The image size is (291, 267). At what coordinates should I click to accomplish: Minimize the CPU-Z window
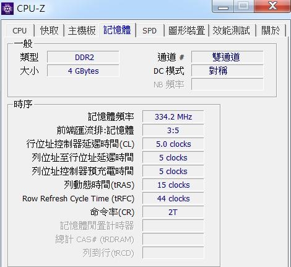pos(223,7)
